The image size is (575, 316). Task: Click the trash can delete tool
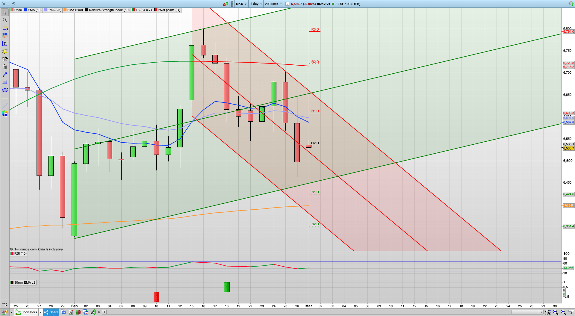tap(5, 67)
